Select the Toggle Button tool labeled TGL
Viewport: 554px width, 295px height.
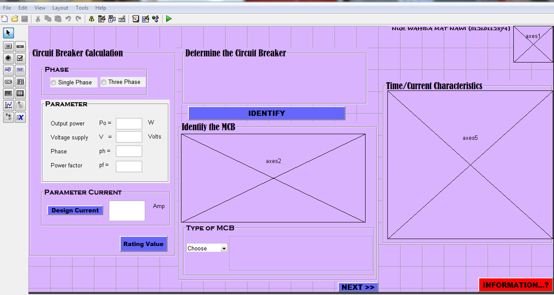point(8,93)
